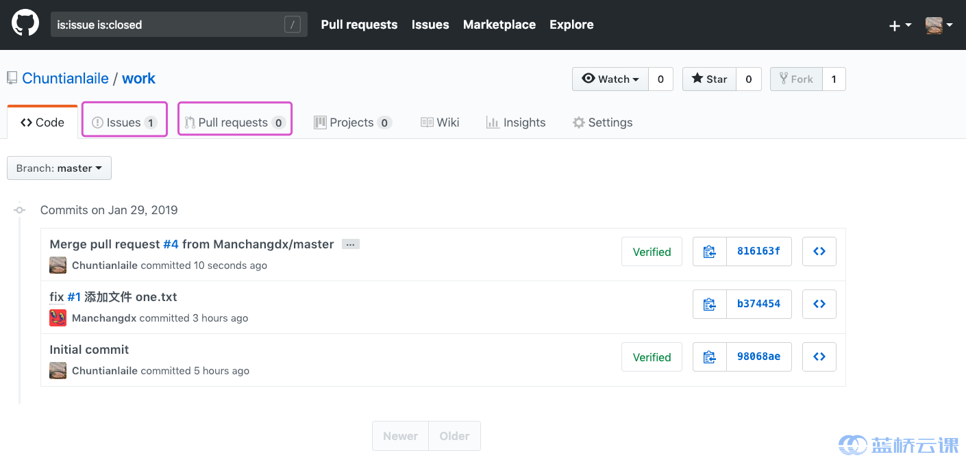Image resolution: width=966 pixels, height=466 pixels.
Task: Open issue #1 link in commit
Action: click(74, 297)
